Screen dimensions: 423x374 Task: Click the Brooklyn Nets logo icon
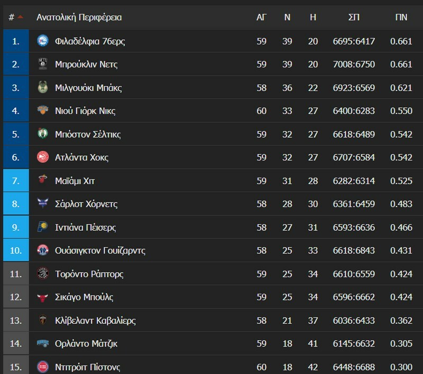[43, 63]
